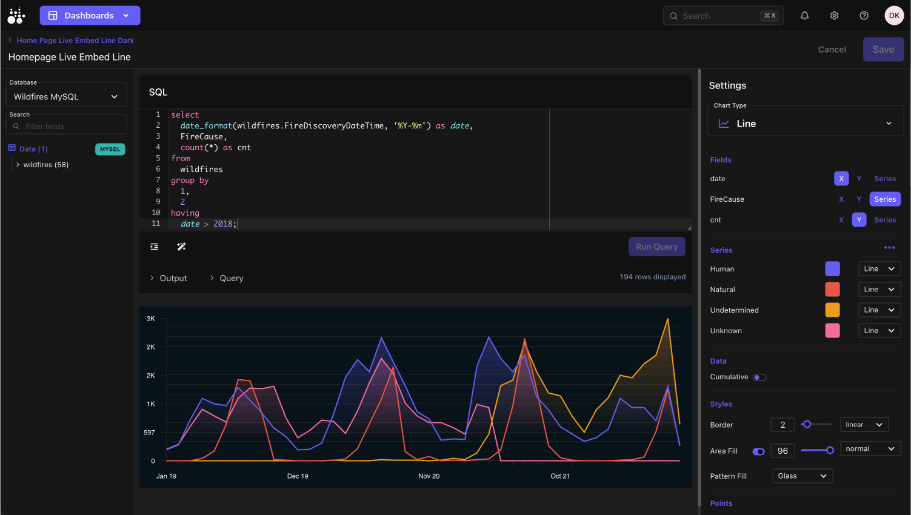Click the Run Query button
Screen dimensions: 911x515
656,247
